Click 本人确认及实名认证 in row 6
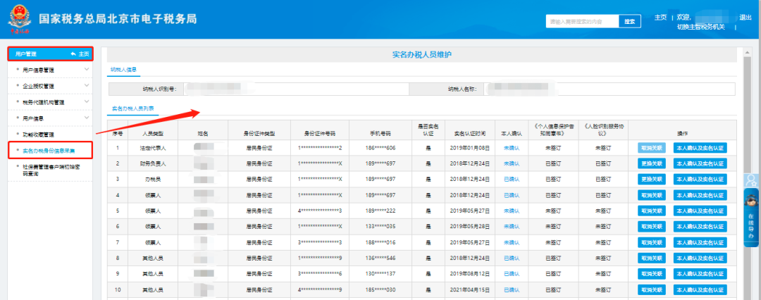This screenshot has width=761, height=300. 700,227
